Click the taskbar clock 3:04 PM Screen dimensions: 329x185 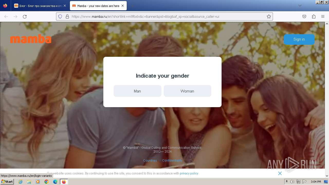tap(316, 182)
